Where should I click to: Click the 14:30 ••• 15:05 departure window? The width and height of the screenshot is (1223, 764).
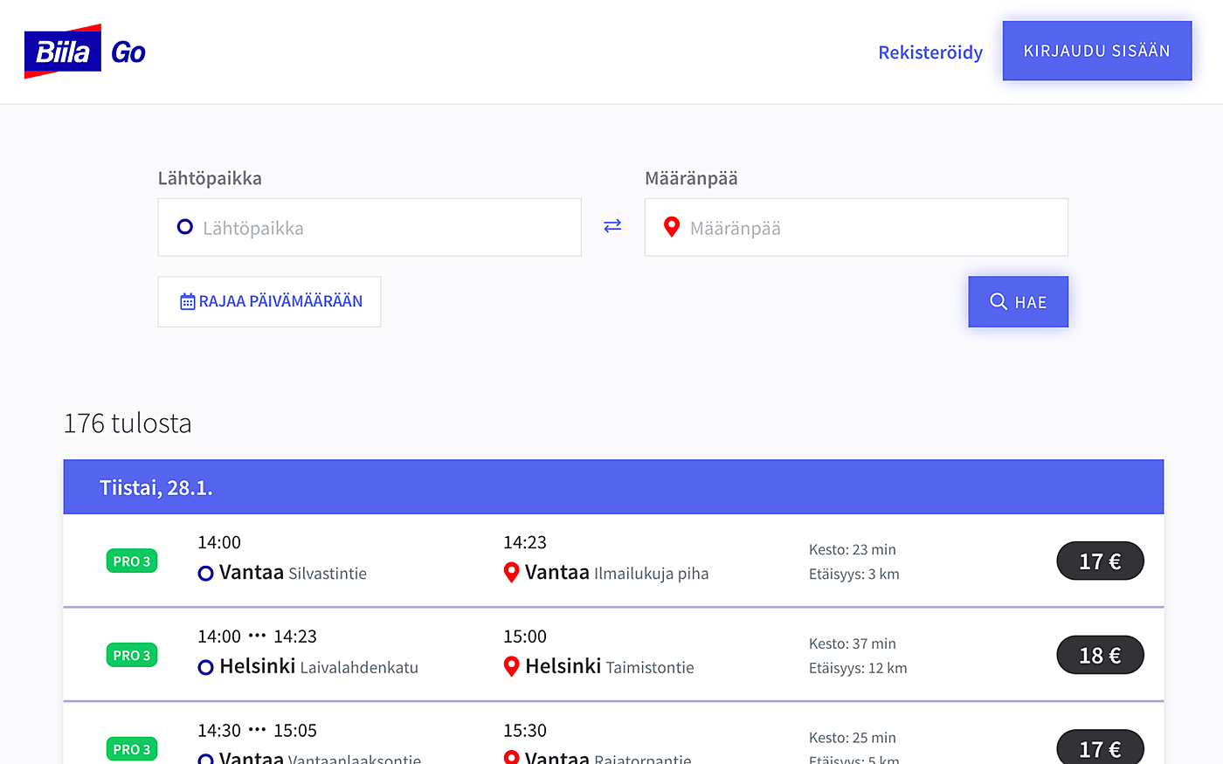(257, 730)
